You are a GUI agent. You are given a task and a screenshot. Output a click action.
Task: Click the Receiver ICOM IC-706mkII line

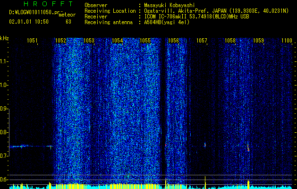pyautogui.click(x=196, y=17)
